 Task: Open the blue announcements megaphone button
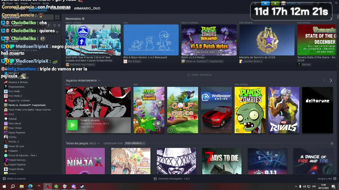(265, 3)
